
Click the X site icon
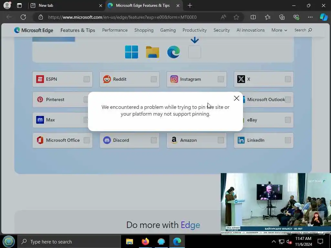coord(241,79)
